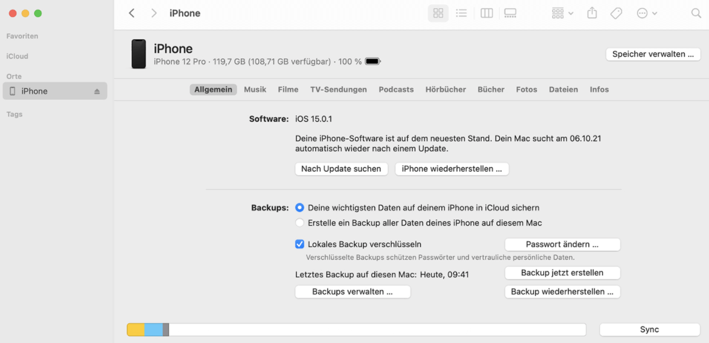Click the tag icon in toolbar
Screen dimensions: 709x343
tap(616, 13)
